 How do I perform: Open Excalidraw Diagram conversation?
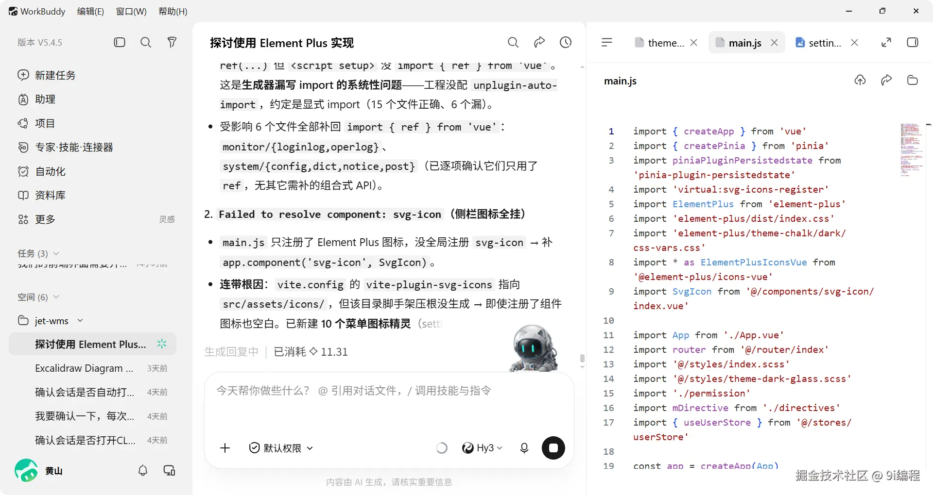click(x=92, y=368)
